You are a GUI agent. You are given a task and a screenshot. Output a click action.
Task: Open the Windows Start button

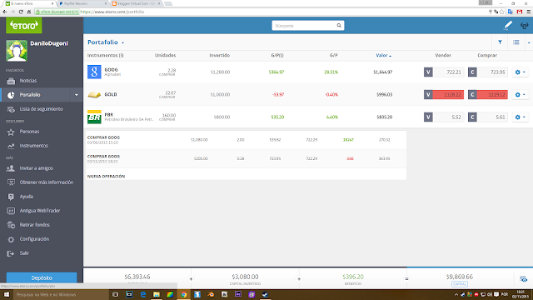(7, 294)
